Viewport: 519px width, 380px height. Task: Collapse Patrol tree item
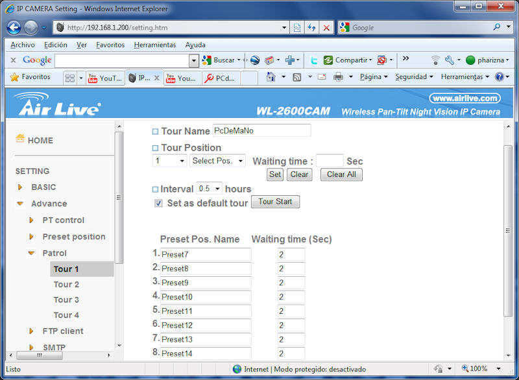pyautogui.click(x=31, y=254)
